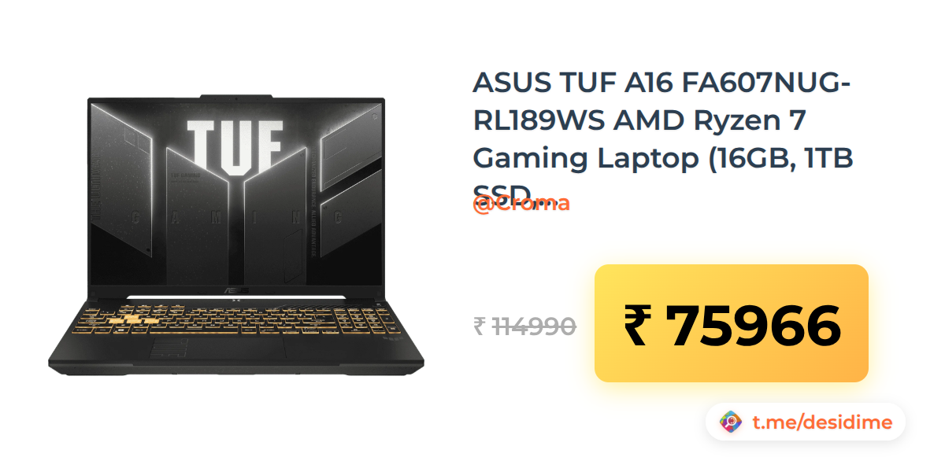Click the webcam bump above the display

(235, 97)
